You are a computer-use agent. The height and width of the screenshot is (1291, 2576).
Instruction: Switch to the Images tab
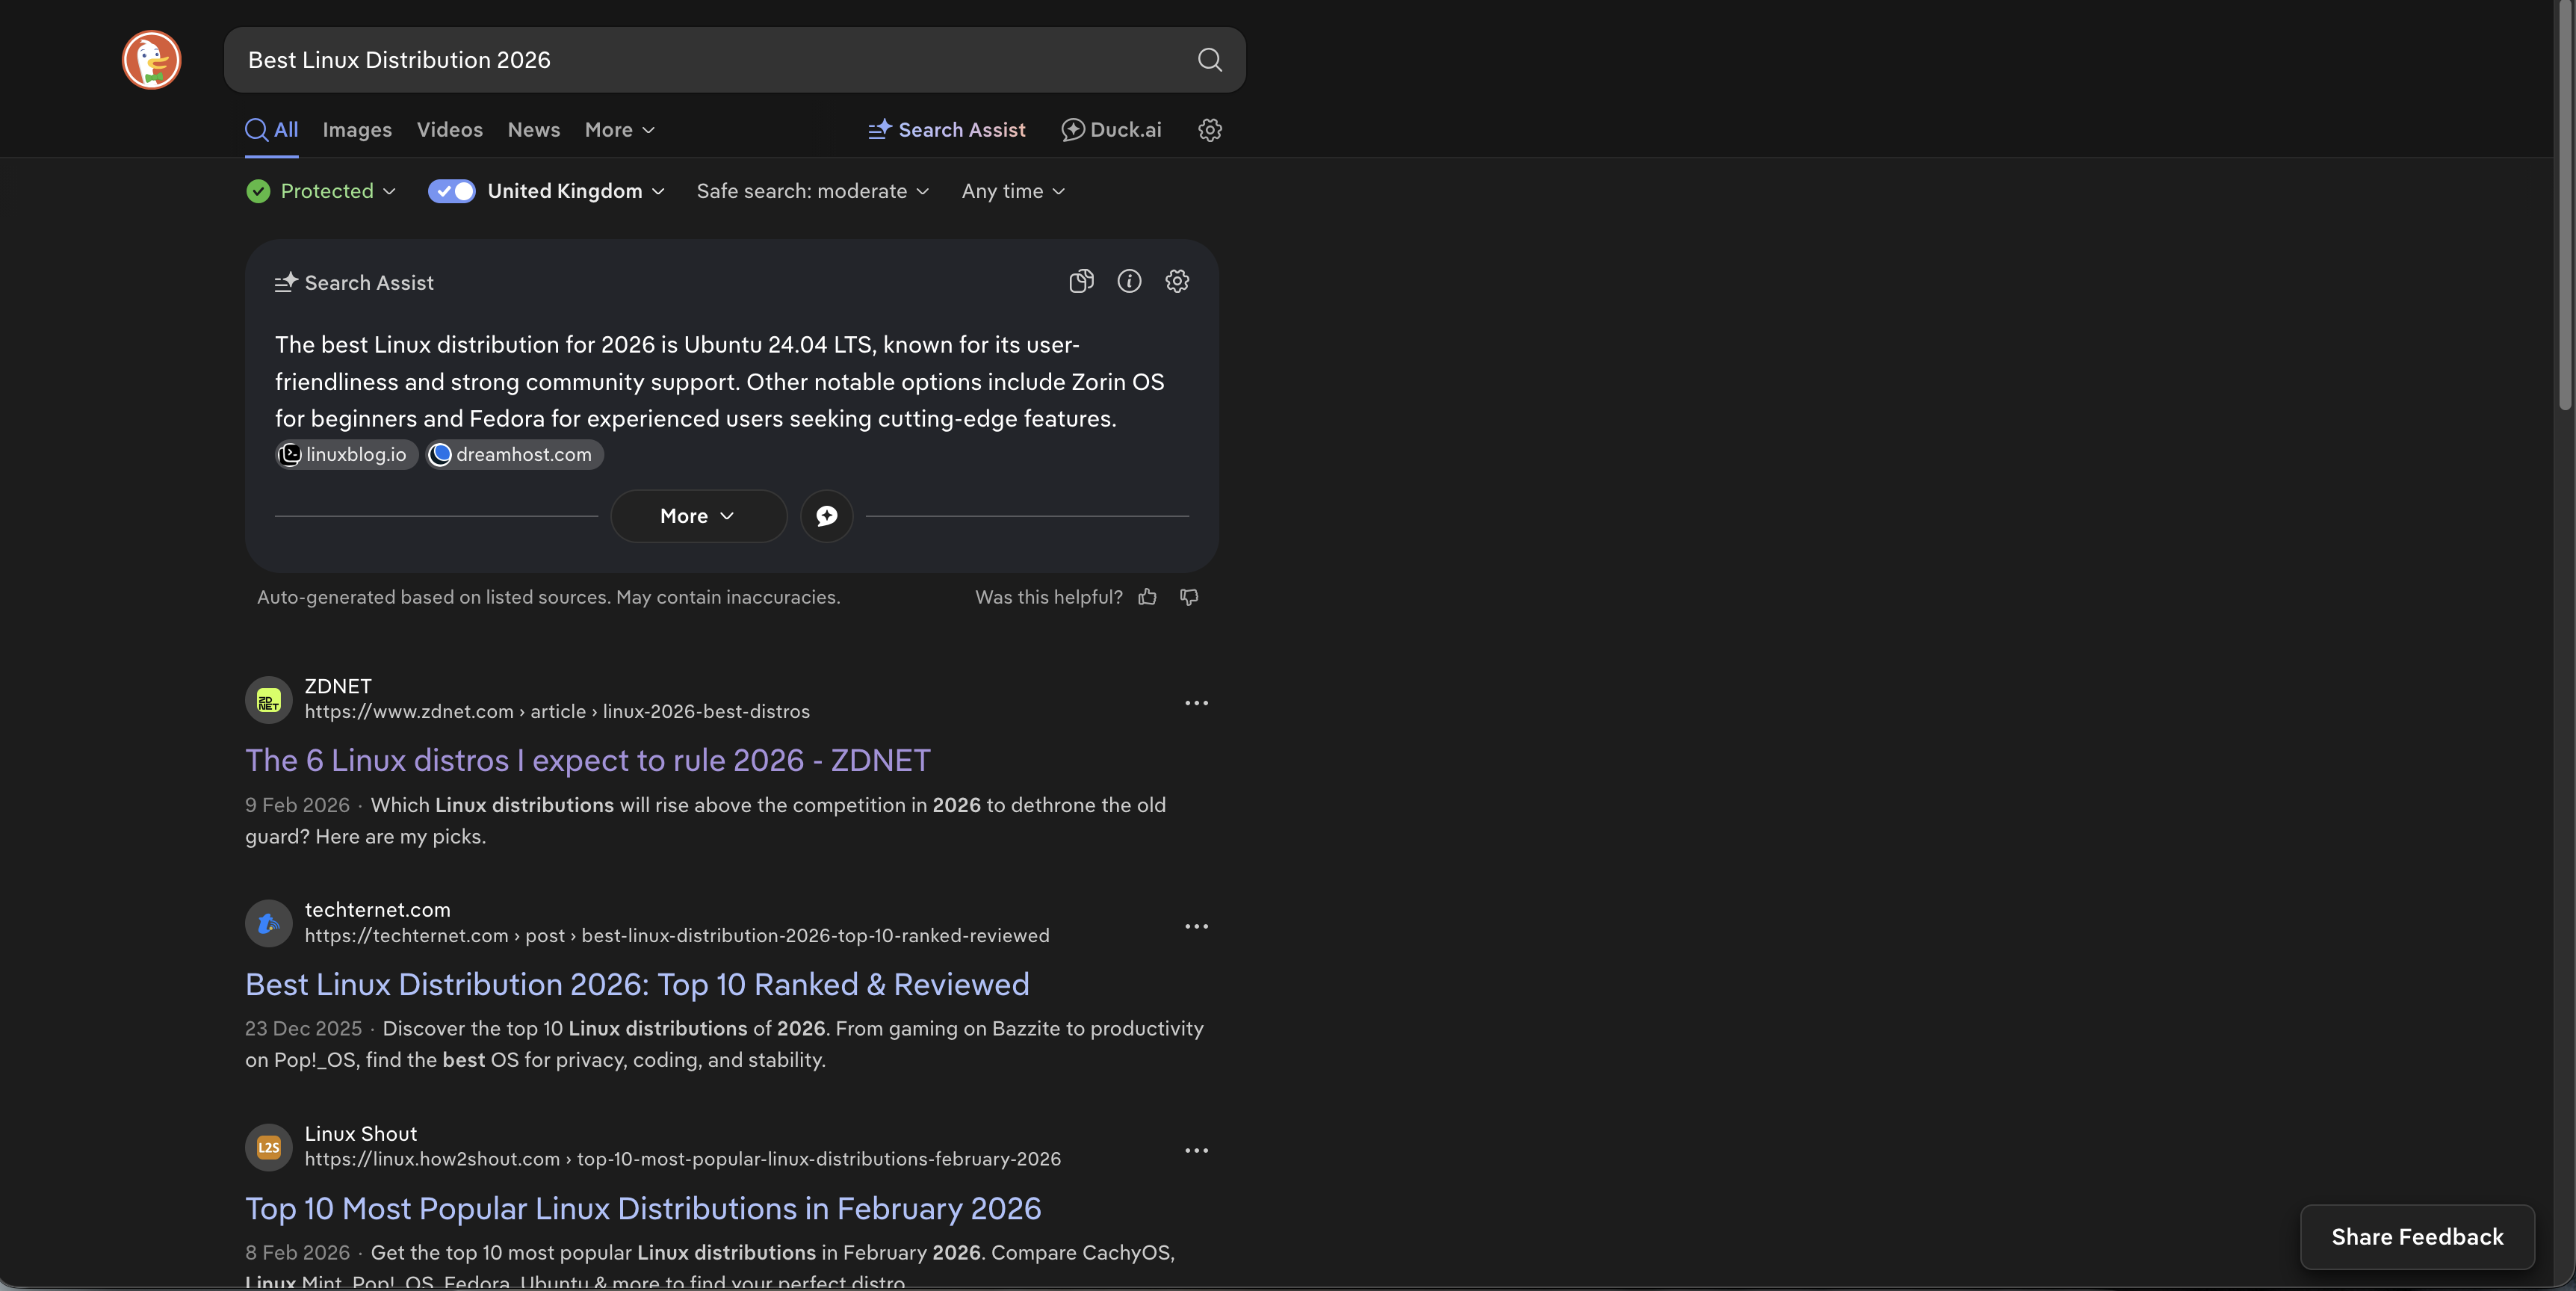(x=357, y=130)
